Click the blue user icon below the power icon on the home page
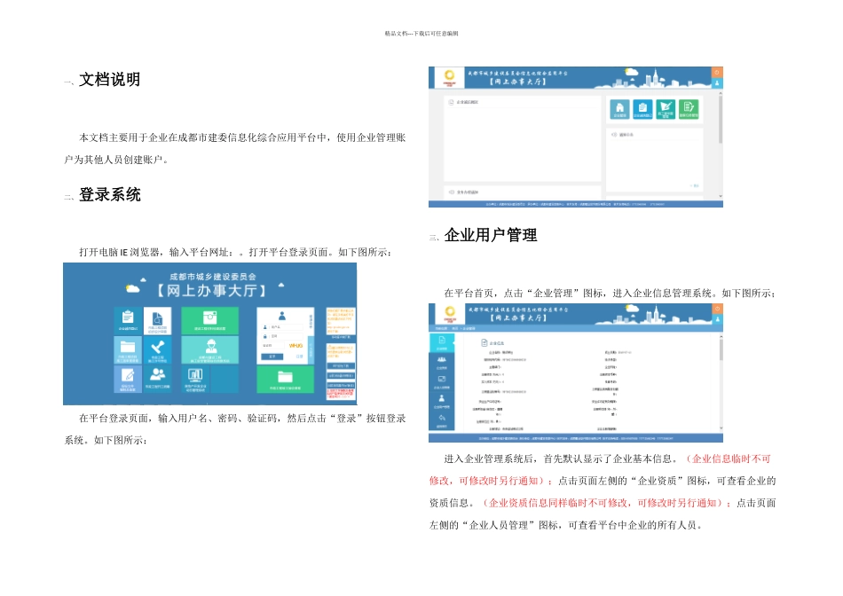843x596 pixels. click(x=717, y=83)
